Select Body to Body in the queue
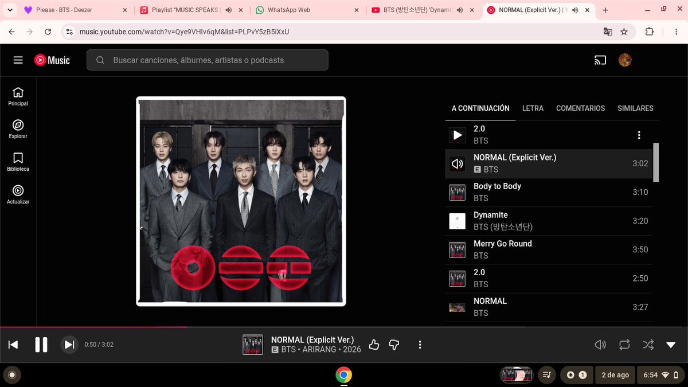This screenshot has width=688, height=387. pos(549,192)
